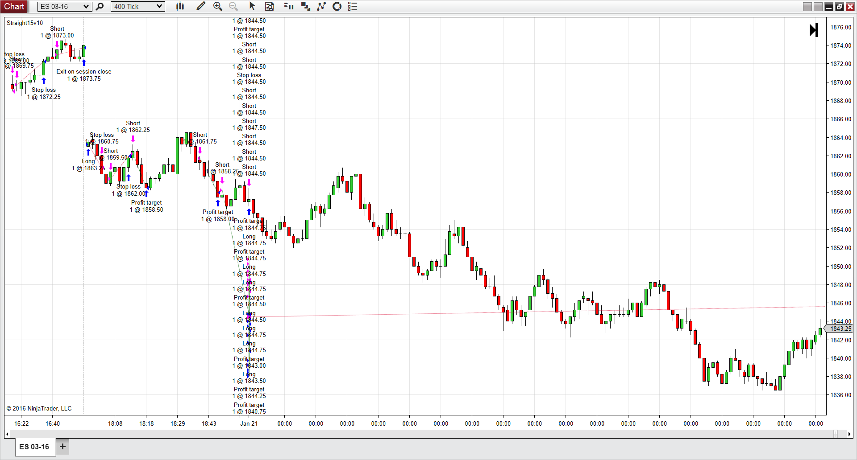
Task: Open the ES 03-16 instrument dropdown
Action: pos(65,6)
